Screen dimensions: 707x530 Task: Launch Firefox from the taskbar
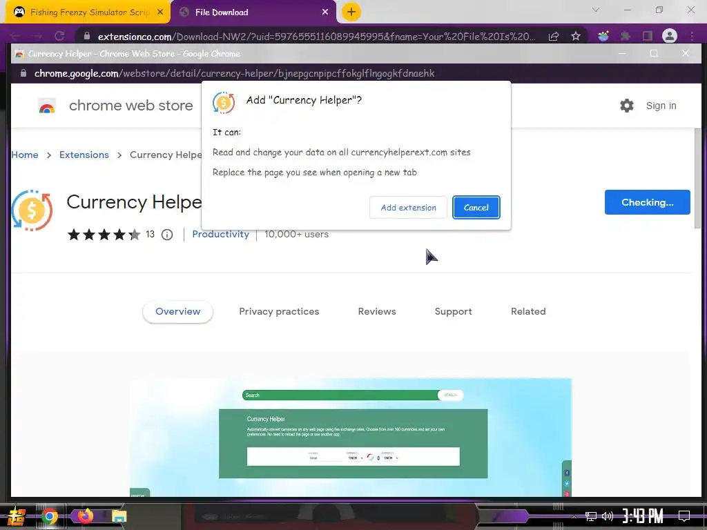[85, 516]
